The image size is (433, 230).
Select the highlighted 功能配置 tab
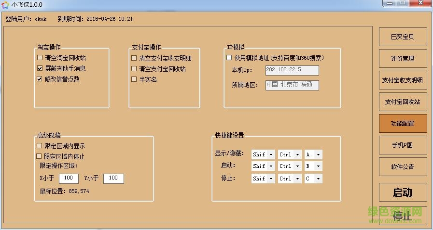pos(403,124)
